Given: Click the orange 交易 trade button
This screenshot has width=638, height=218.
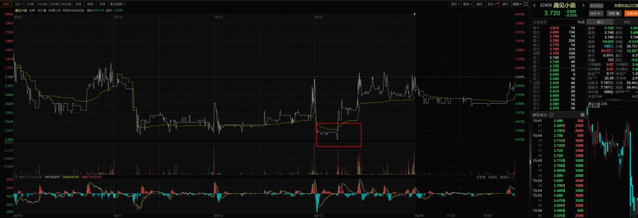Looking at the screenshot, I should pos(631,13).
